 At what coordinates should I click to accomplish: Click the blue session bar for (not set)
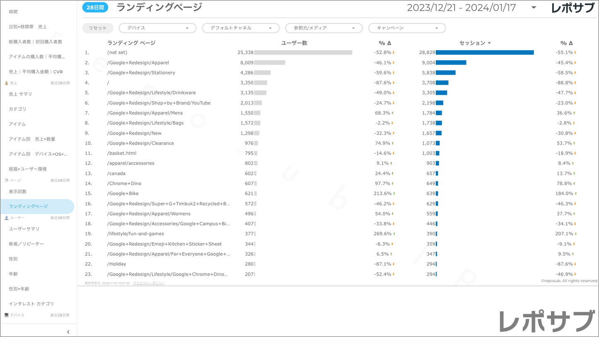tap(484, 53)
